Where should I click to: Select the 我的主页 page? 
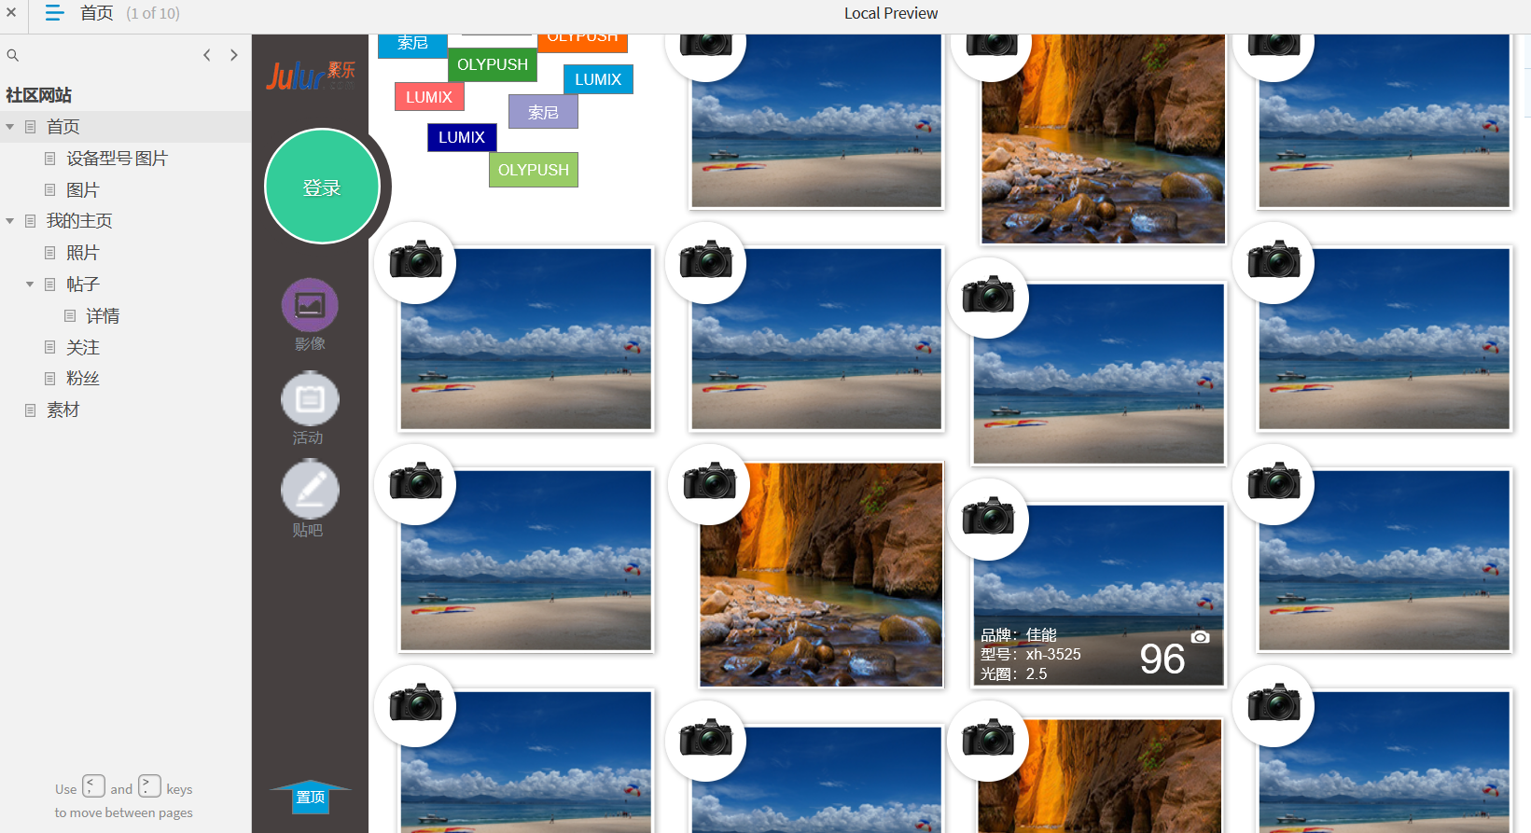79,221
